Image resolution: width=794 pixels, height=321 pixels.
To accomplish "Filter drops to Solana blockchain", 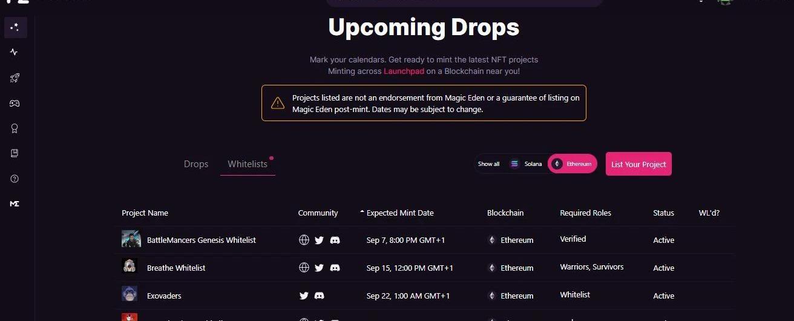I will click(x=525, y=164).
